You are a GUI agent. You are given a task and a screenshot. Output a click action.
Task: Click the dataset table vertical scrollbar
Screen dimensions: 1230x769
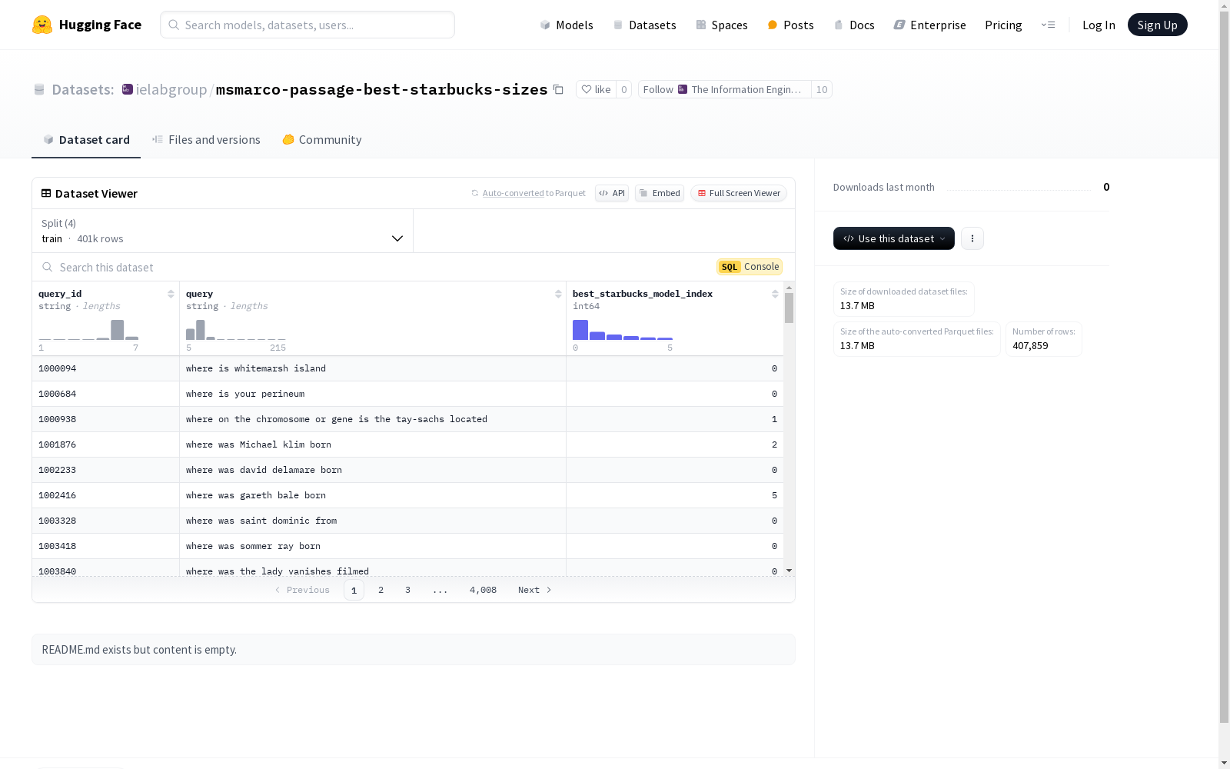pyautogui.click(x=789, y=308)
